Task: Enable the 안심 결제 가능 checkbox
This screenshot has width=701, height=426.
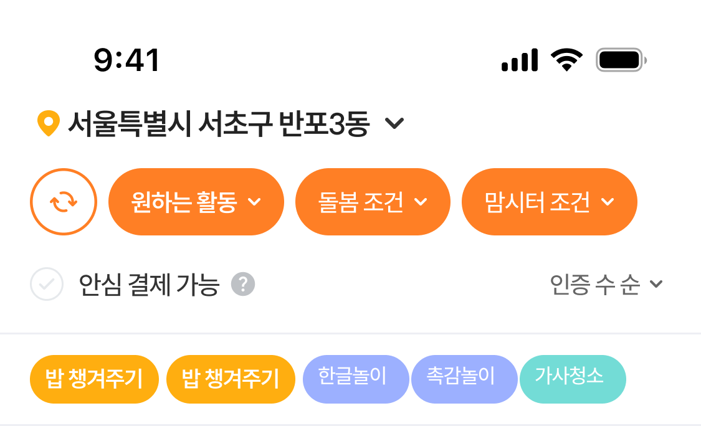Action: [x=47, y=285]
